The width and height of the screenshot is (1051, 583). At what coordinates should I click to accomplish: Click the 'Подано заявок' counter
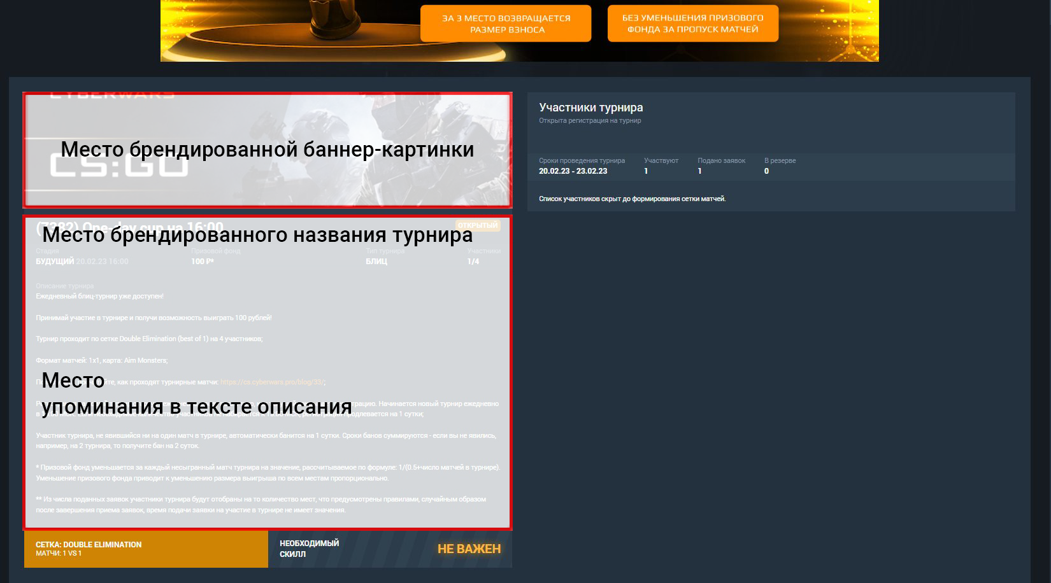721,165
